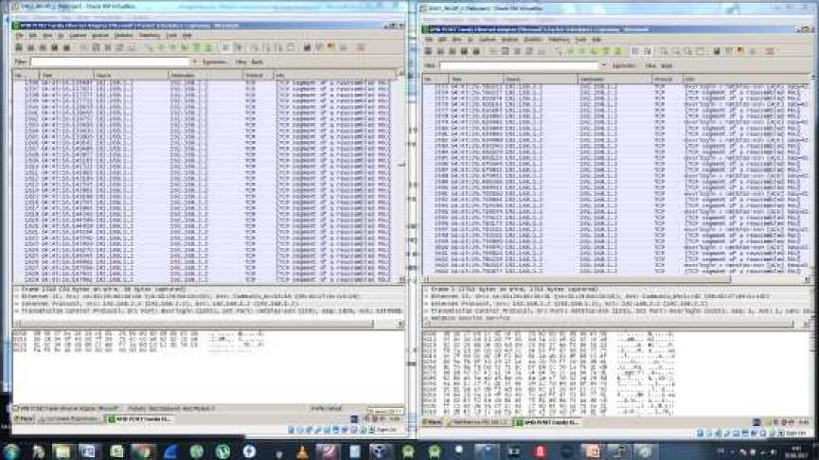Click Clear button in left Wireshark filter bar
Image resolution: width=819 pixels, height=460 pixels.
pos(240,62)
